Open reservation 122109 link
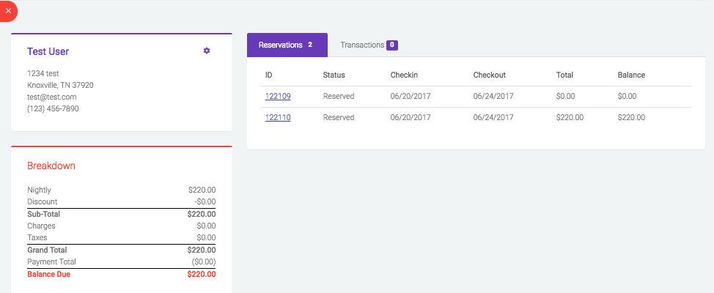714x293 pixels. [278, 97]
